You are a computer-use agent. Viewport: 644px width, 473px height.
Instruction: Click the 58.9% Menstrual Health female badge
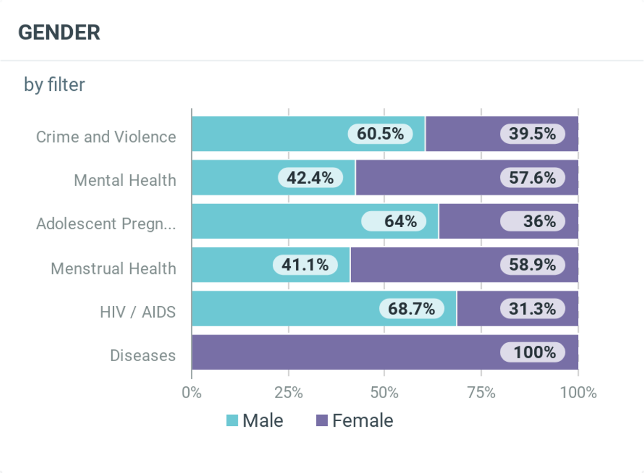pos(532,265)
